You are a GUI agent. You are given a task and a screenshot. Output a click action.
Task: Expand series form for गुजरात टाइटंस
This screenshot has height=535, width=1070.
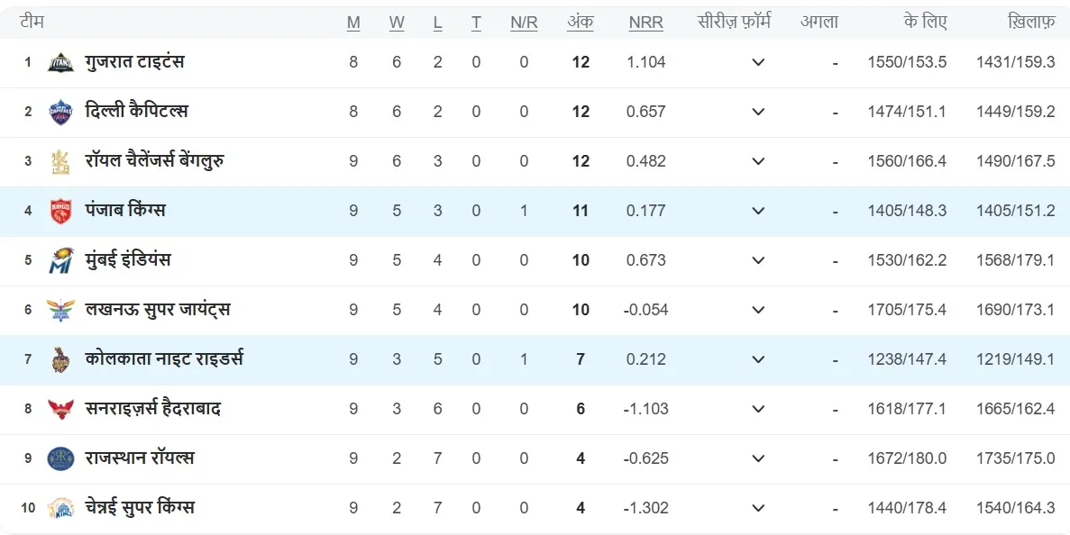click(758, 63)
